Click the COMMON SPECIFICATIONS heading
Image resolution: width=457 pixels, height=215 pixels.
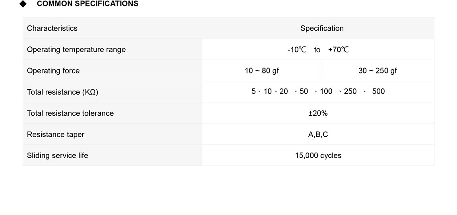click(x=87, y=4)
